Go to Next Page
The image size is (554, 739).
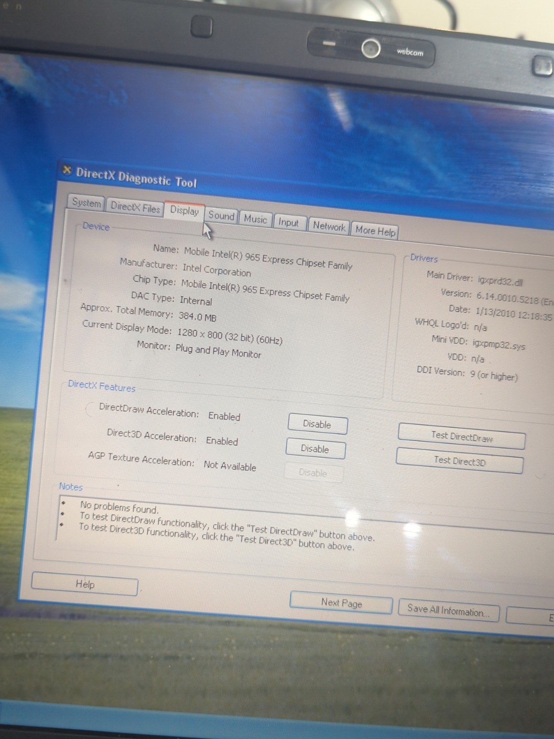pyautogui.click(x=341, y=603)
